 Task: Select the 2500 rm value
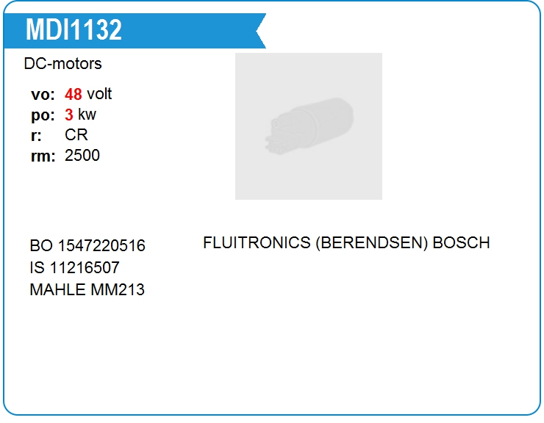pos(82,156)
